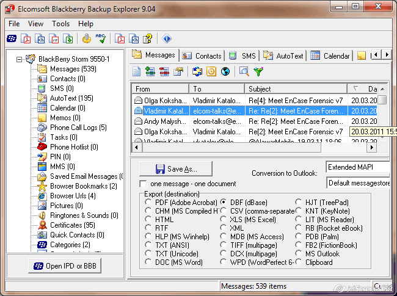Viewport: 397px width, 296px height.
Task: Click the BlackBerry logo toolbar icon
Action: 12,38
